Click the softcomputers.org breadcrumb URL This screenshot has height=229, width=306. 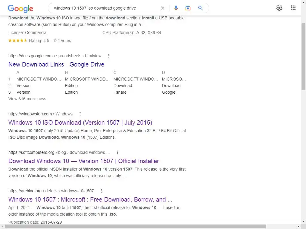[59, 152]
